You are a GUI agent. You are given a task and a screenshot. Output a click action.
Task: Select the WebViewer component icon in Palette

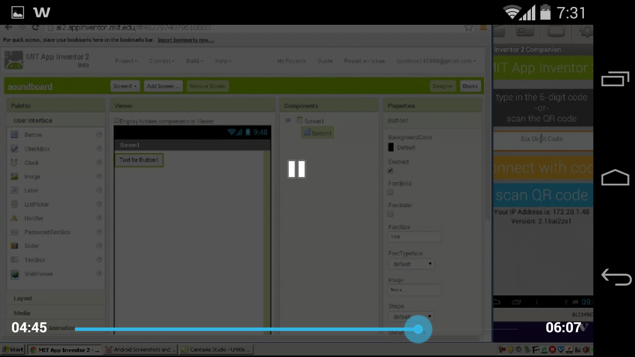coord(15,274)
